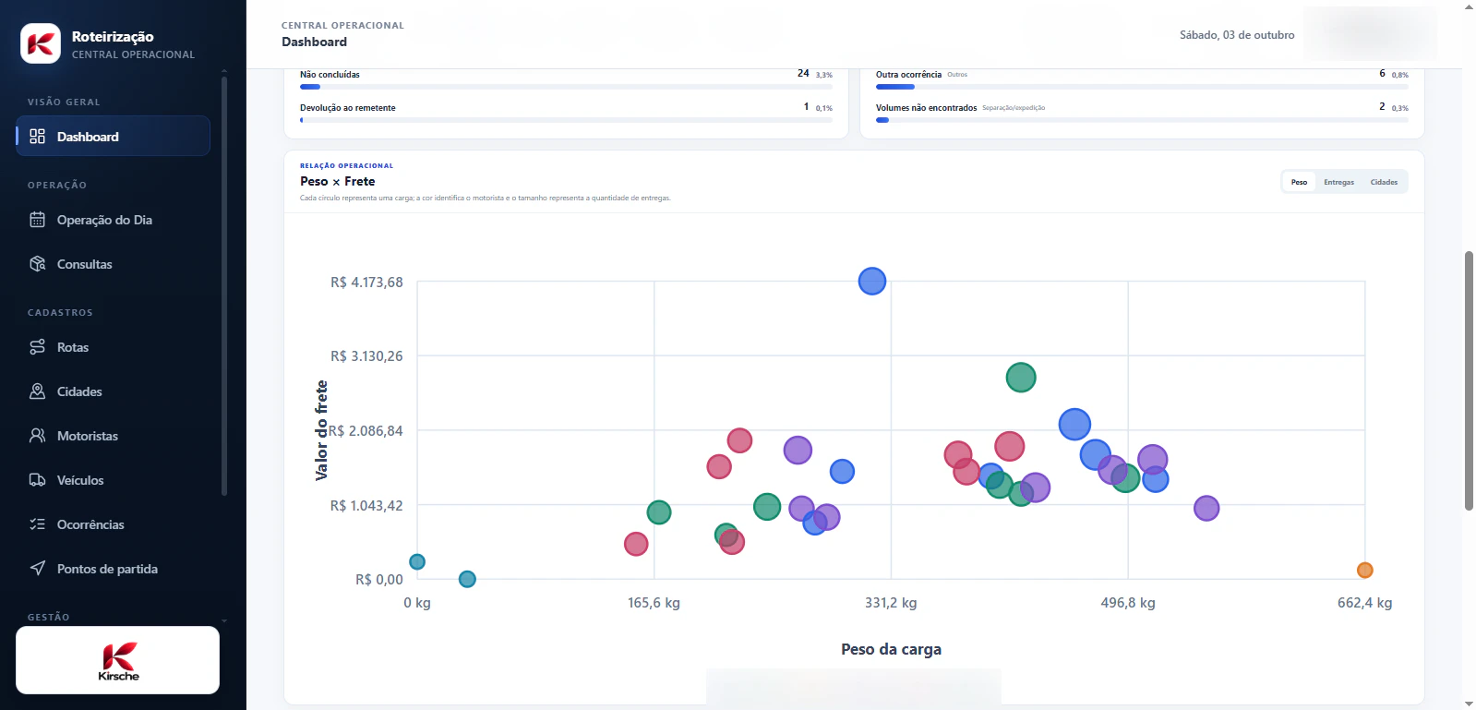
Task: Click the teal bubble on the R$ 0,00 axis
Action: 467,579
